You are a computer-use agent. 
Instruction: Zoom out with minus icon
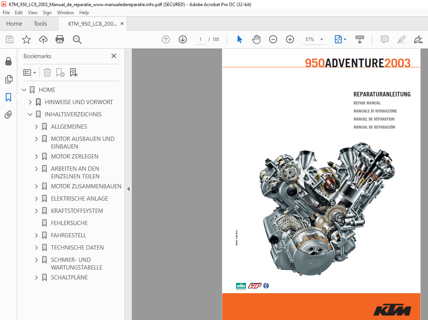(x=273, y=39)
